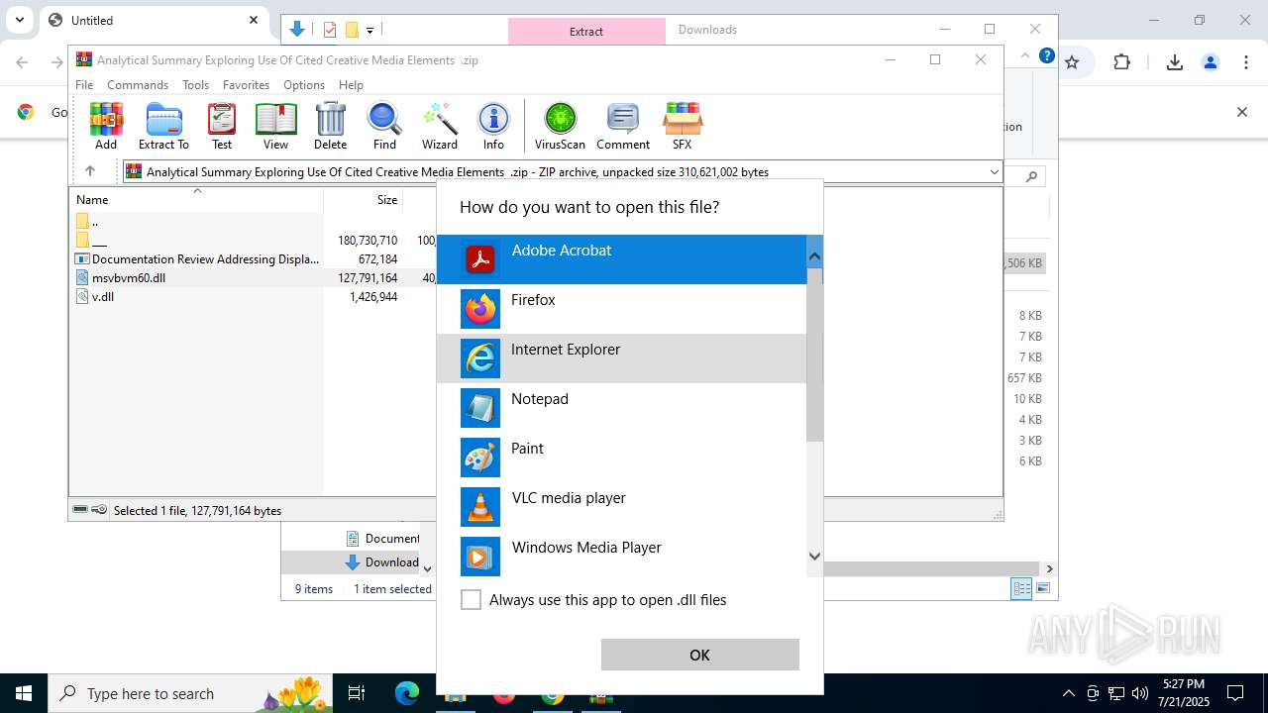Open Chrome tab search dropdown arrow
Image resolution: width=1268 pixels, height=713 pixels.
coord(19,20)
